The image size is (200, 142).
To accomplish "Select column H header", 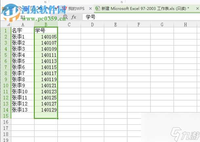I will (x=186, y=24).
